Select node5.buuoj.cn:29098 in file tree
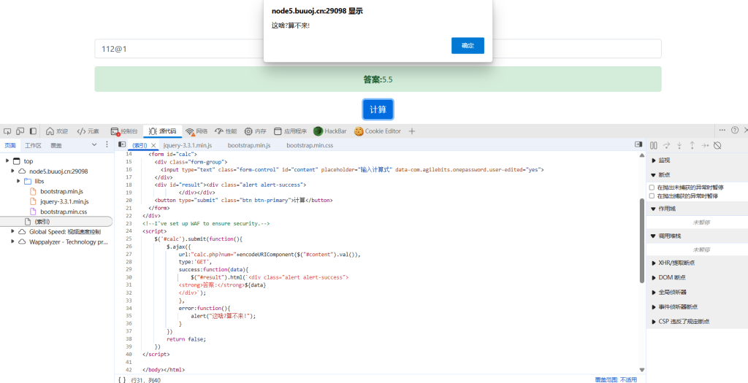 tap(58, 171)
